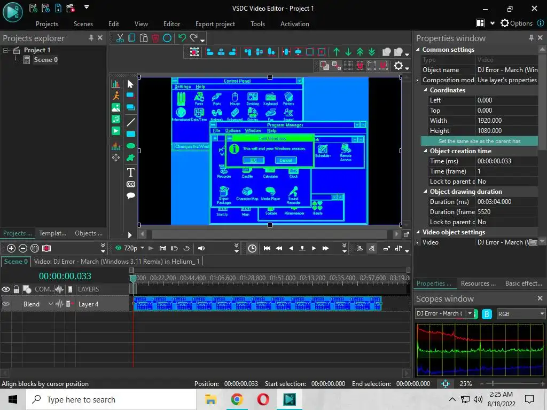Click the red Delete trash icon
The image size is (547, 410).
click(155, 38)
